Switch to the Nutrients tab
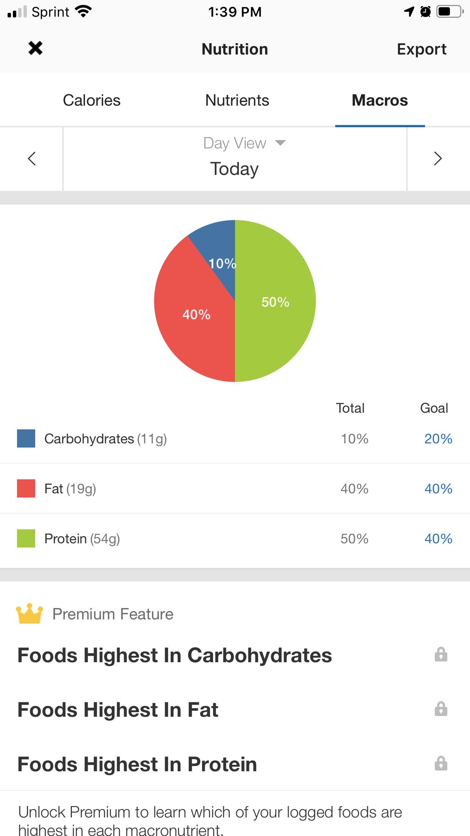 coord(237,100)
